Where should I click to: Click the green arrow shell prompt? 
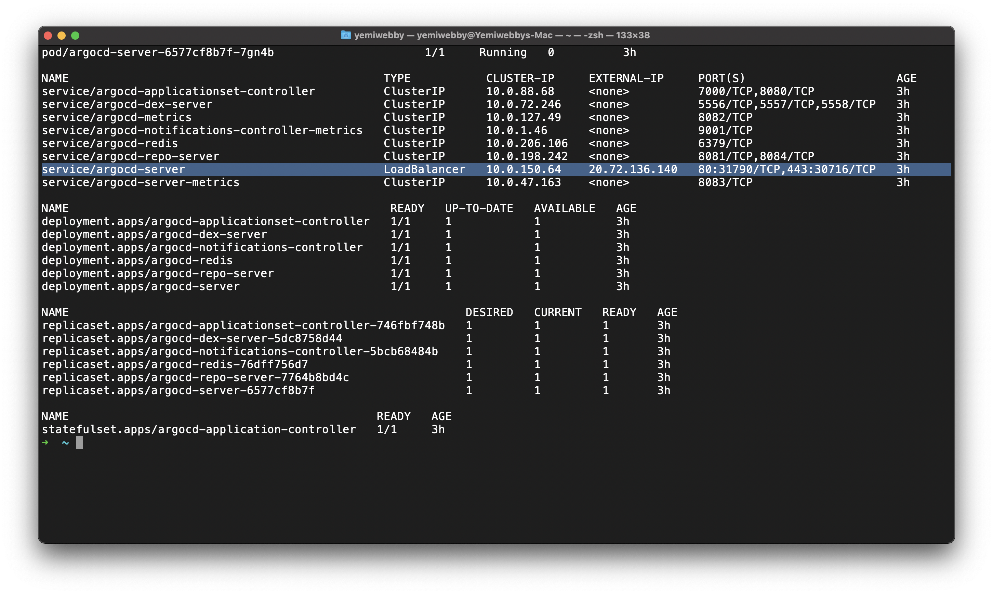45,442
